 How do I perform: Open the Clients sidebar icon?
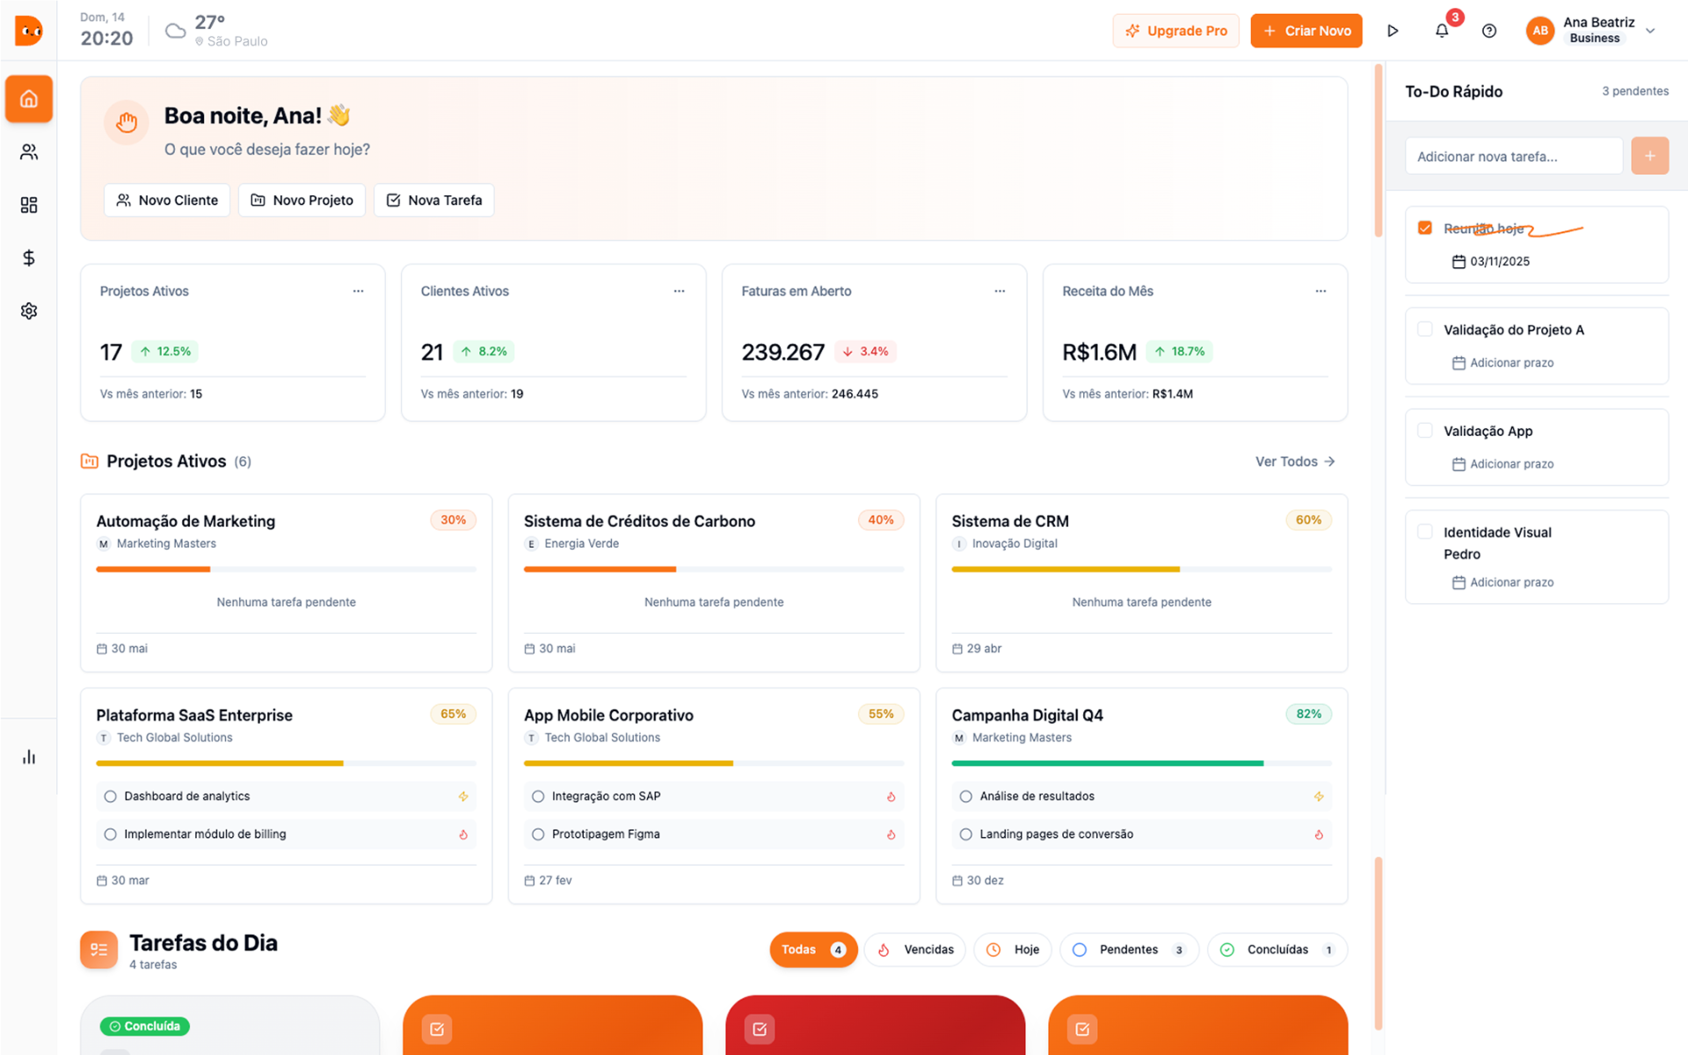(x=29, y=152)
